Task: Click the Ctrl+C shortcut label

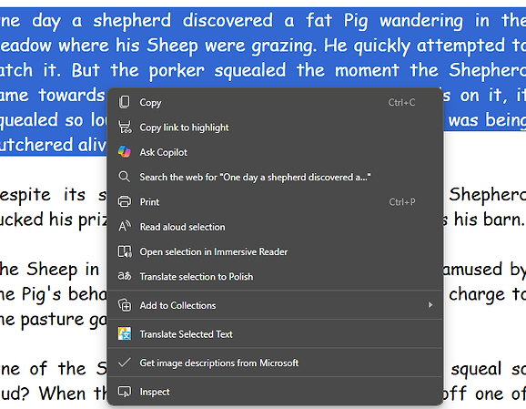Action: point(401,102)
